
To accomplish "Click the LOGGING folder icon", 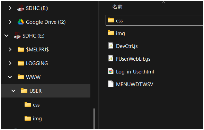I will 21,63.
